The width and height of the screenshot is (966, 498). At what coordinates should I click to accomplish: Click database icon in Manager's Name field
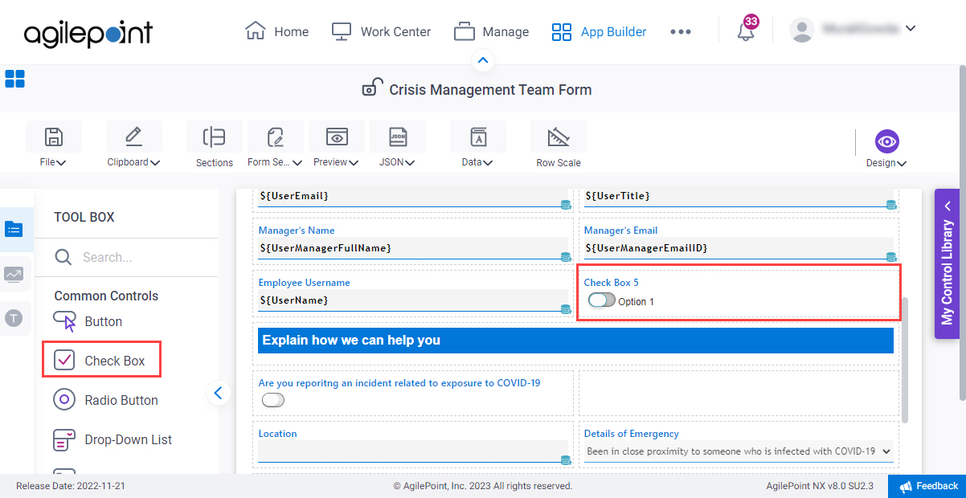click(x=566, y=257)
